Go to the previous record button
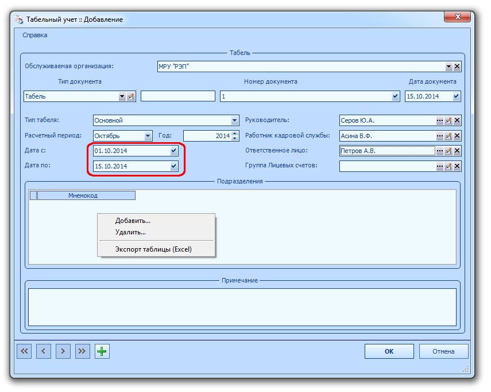The image size is (491, 392). pos(44,351)
